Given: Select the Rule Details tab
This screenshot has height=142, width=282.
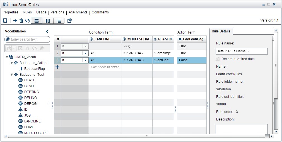Looking at the screenshot, I should tap(221, 31).
